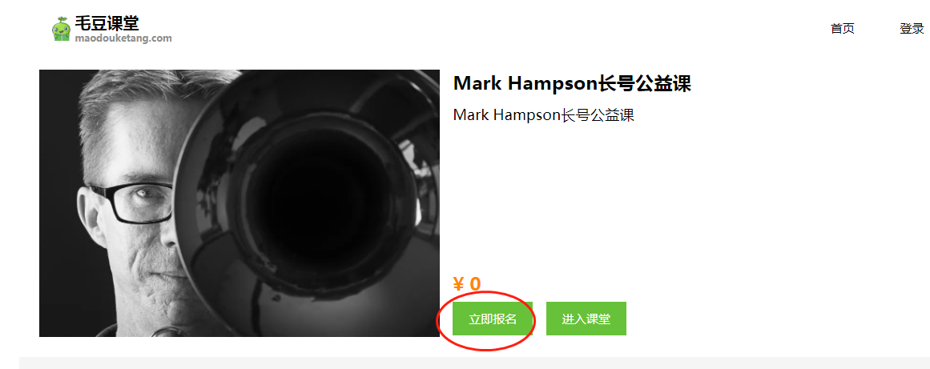Click the green bean mascot logo icon
Image resolution: width=930 pixels, height=369 pixels.
tap(61, 29)
